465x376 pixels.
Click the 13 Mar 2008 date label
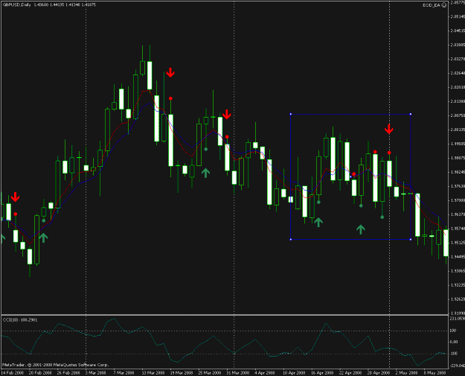153,372
